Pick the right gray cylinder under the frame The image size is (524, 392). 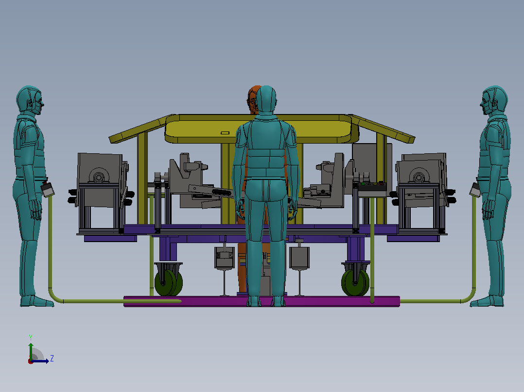[299, 258]
